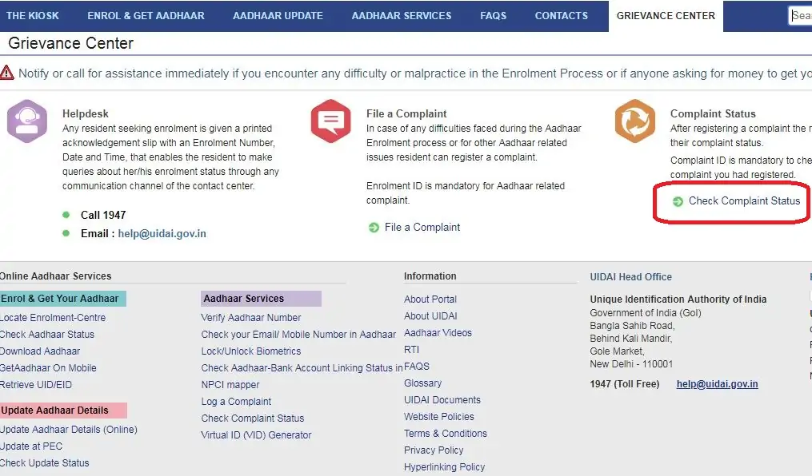
Task: Open Verify Aadhaar Number link
Action: (x=251, y=318)
